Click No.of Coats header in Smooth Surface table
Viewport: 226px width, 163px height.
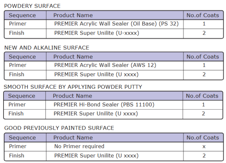[x=202, y=96]
